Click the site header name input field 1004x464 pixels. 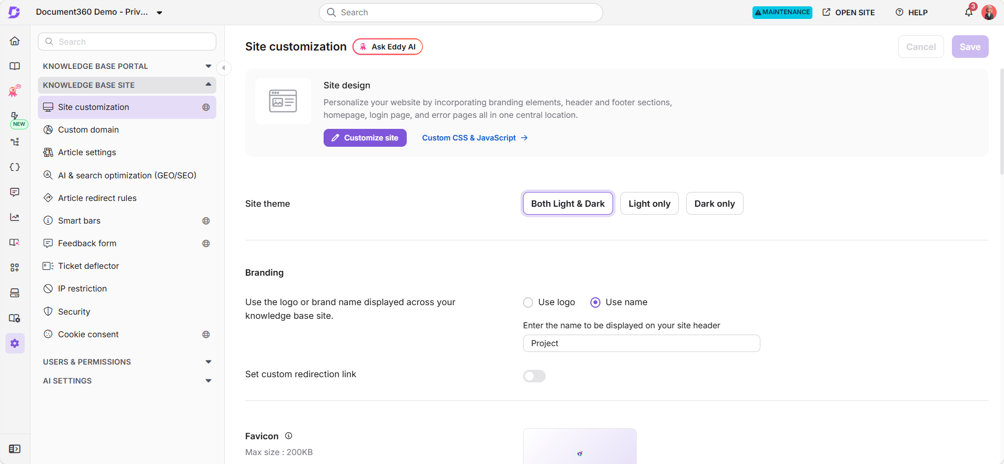coord(641,344)
